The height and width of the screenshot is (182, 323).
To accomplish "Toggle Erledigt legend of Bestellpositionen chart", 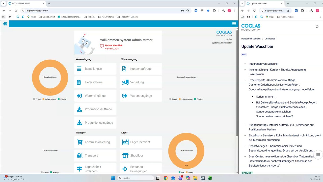I will [62, 99].
